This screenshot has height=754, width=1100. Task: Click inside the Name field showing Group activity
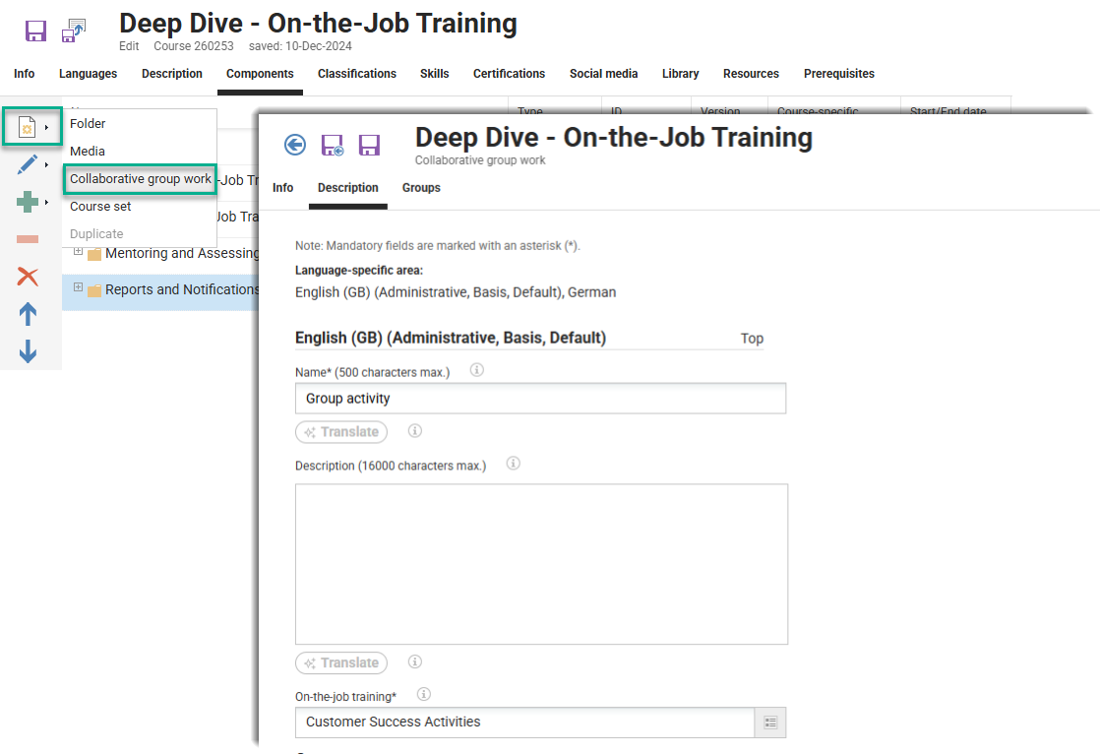point(540,398)
